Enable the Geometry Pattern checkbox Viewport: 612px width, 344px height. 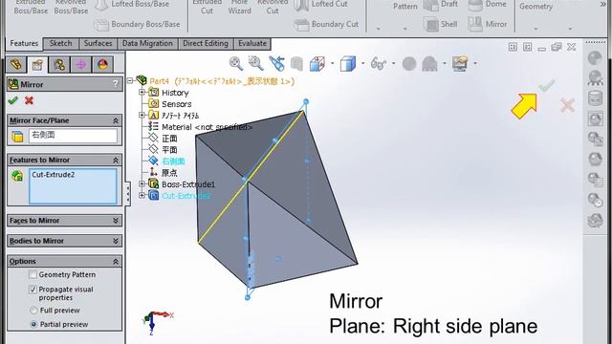[33, 274]
